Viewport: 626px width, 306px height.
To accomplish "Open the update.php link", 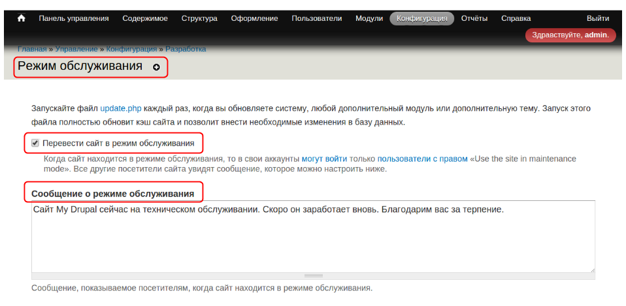I will [122, 108].
